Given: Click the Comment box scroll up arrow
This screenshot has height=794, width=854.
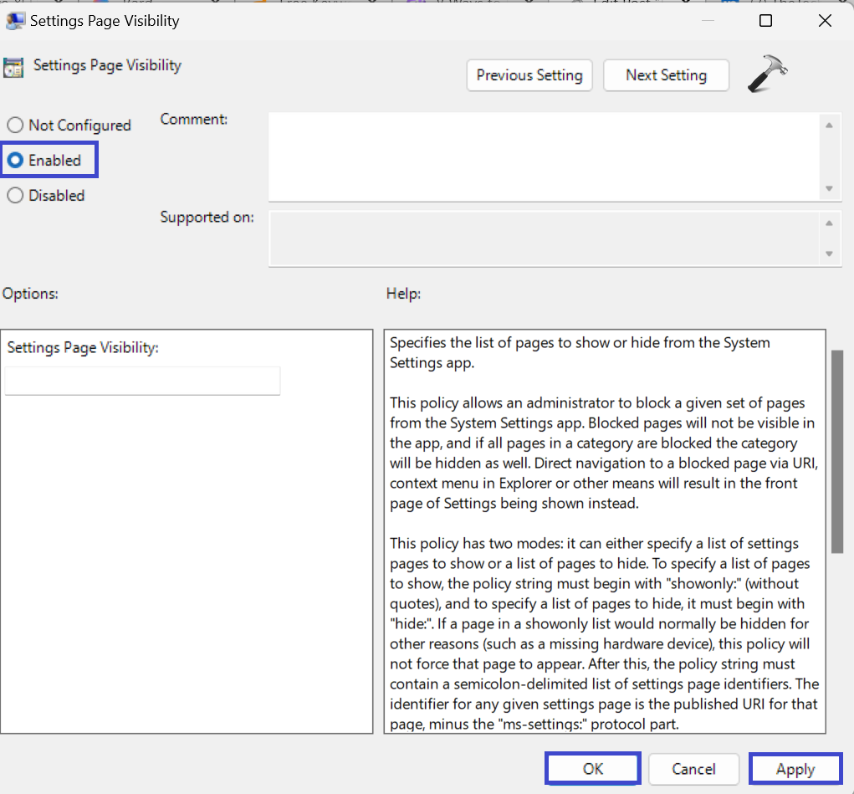Looking at the screenshot, I should [829, 126].
